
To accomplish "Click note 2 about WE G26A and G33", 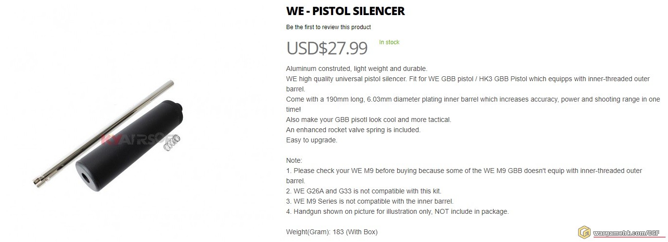I will (364, 191).
